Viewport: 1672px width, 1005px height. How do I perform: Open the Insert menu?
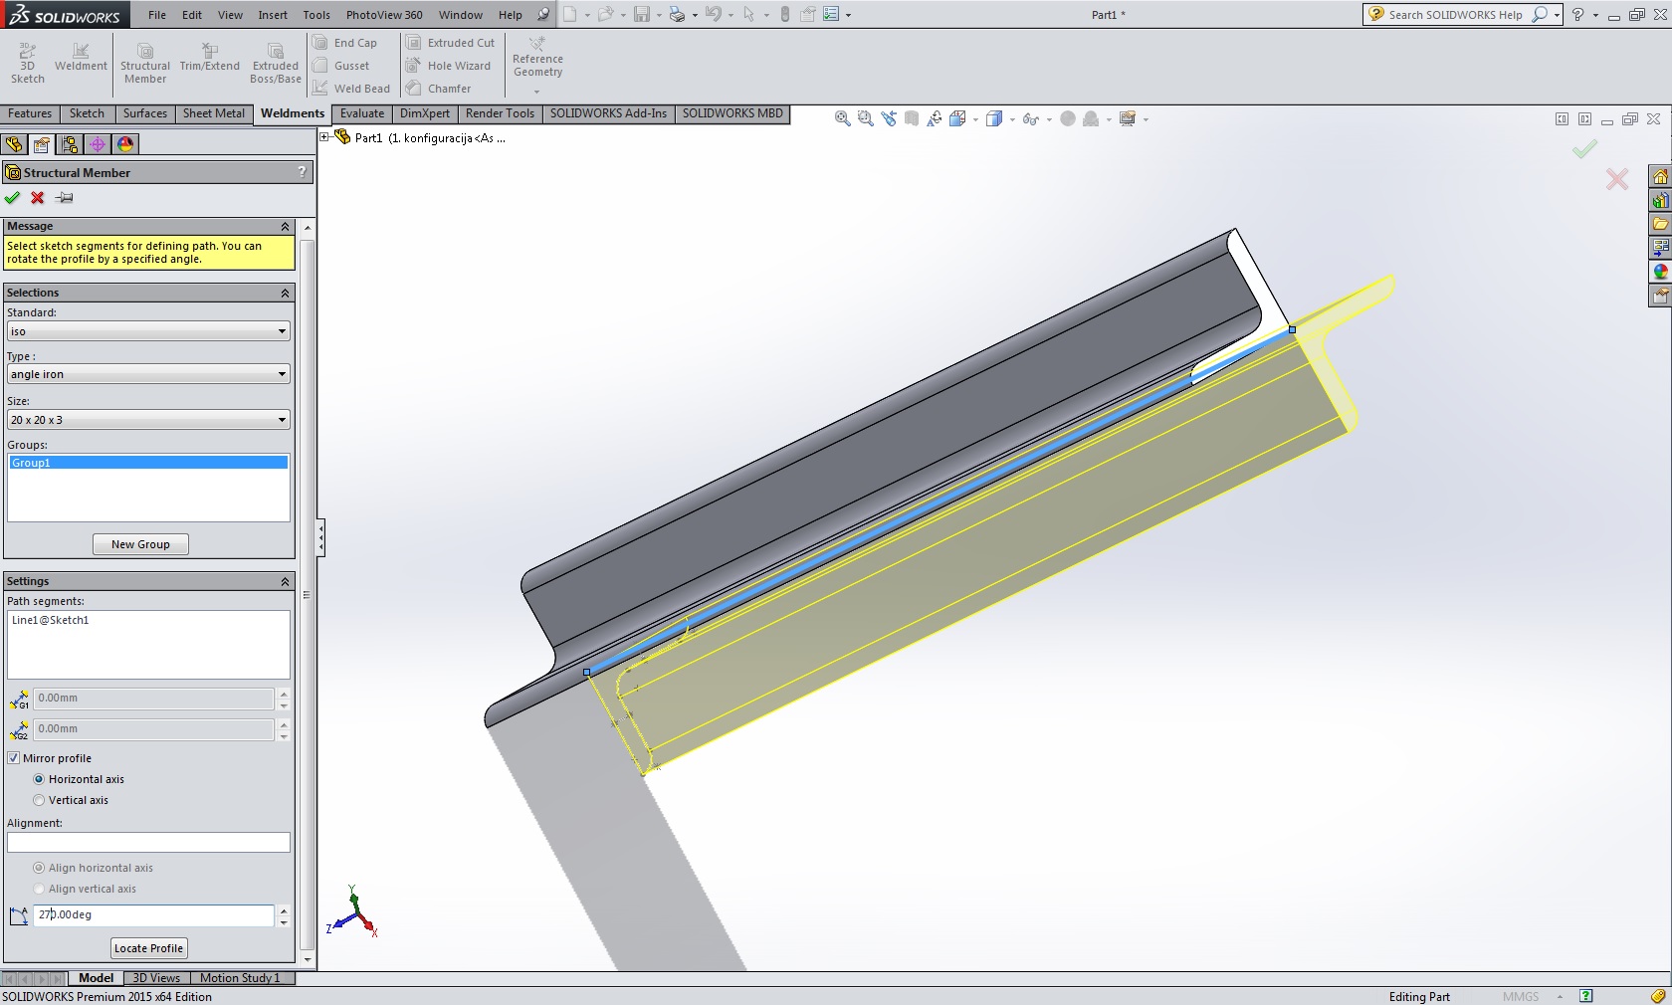tap(273, 15)
